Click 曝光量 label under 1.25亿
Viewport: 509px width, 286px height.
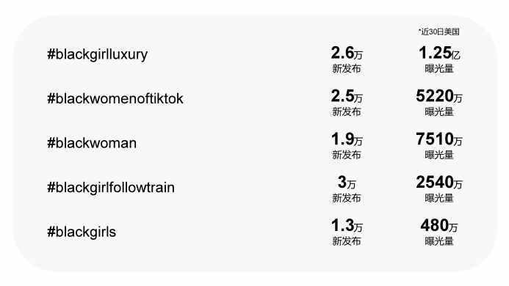tap(439, 69)
